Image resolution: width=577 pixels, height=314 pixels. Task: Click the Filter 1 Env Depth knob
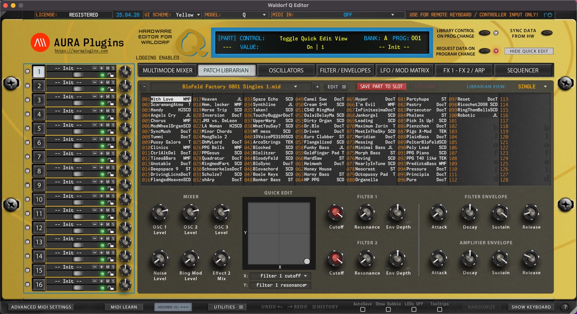[397, 212]
